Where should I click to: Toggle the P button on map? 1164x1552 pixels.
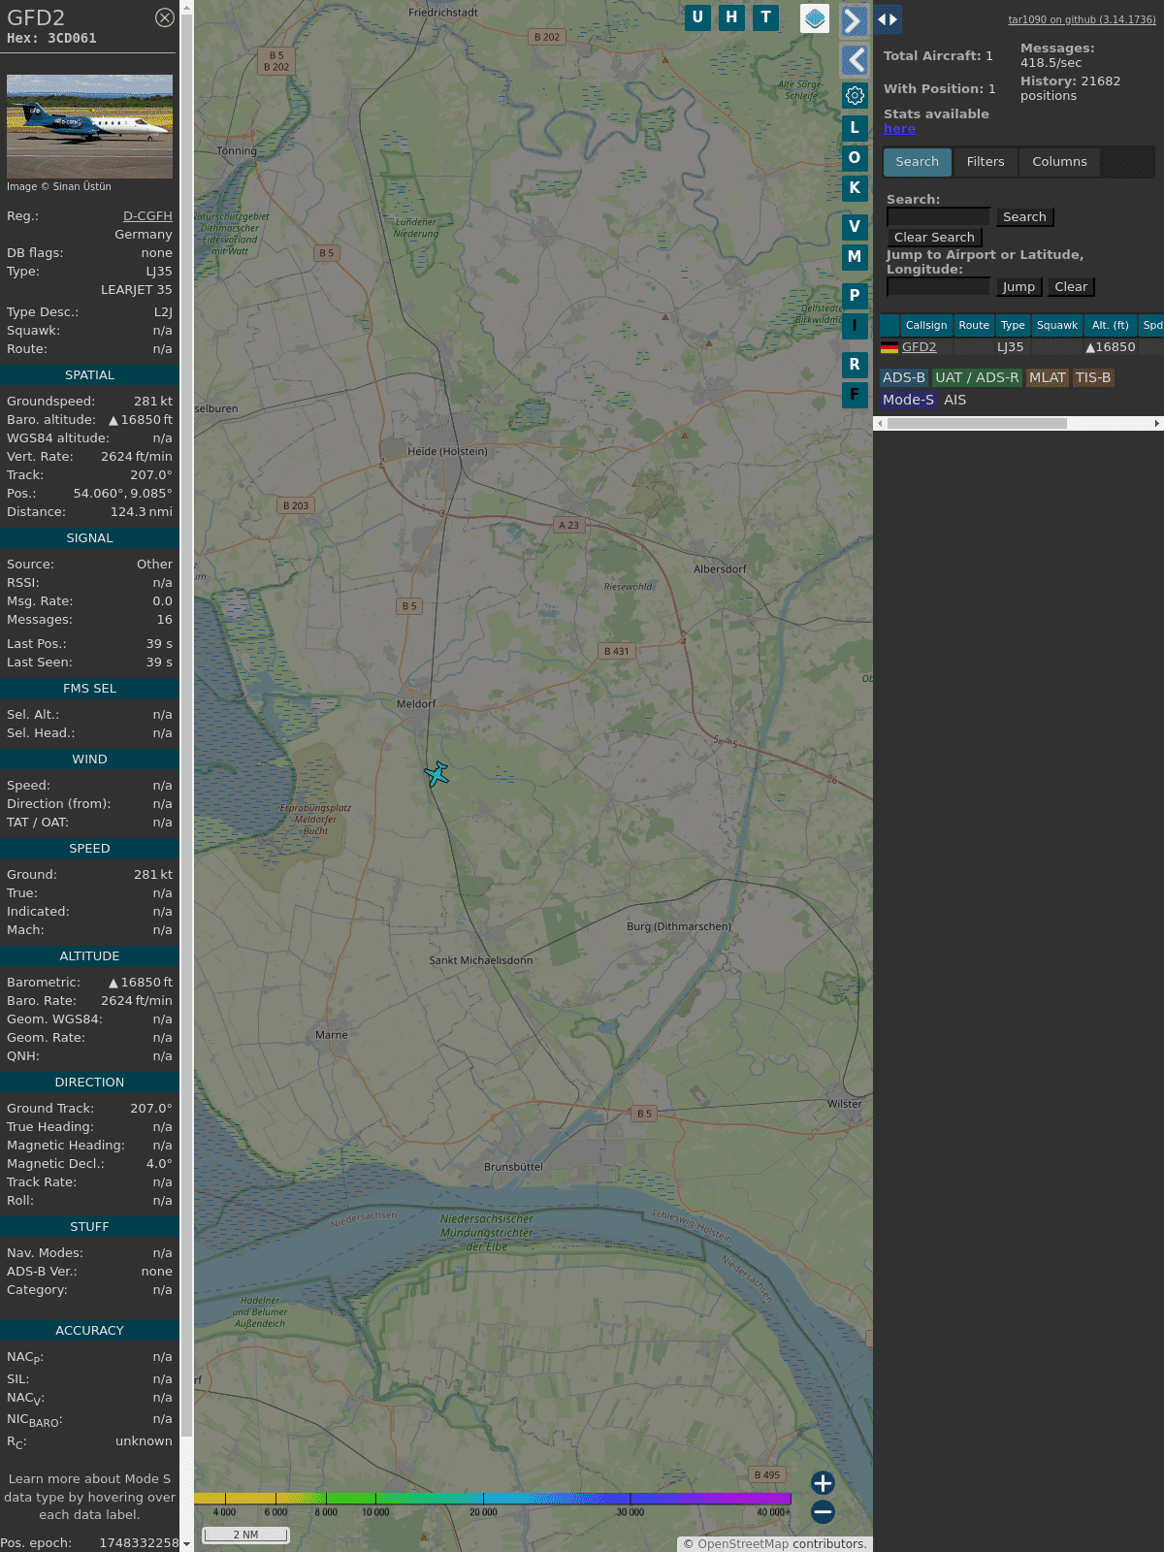(855, 295)
